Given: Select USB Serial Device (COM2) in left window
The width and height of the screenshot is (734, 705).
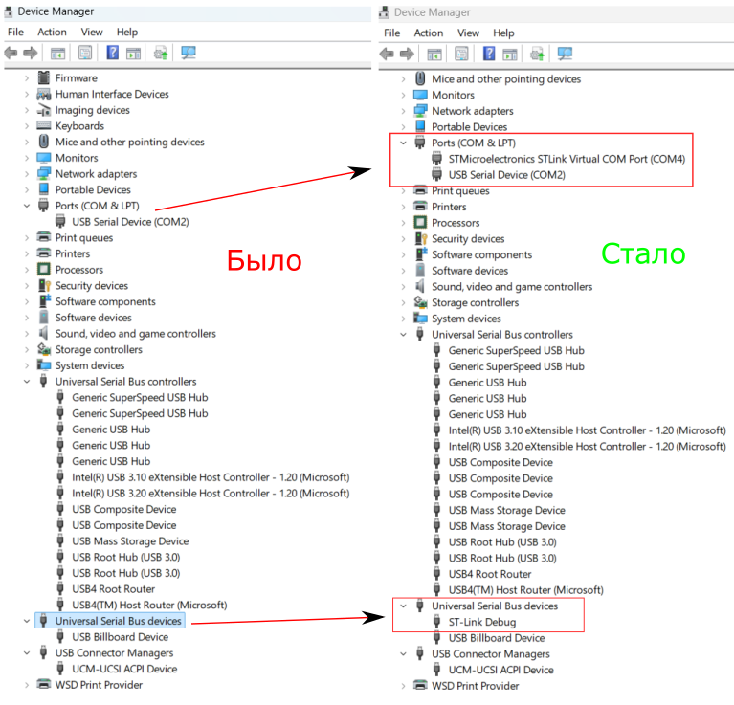Looking at the screenshot, I should pos(130,222).
